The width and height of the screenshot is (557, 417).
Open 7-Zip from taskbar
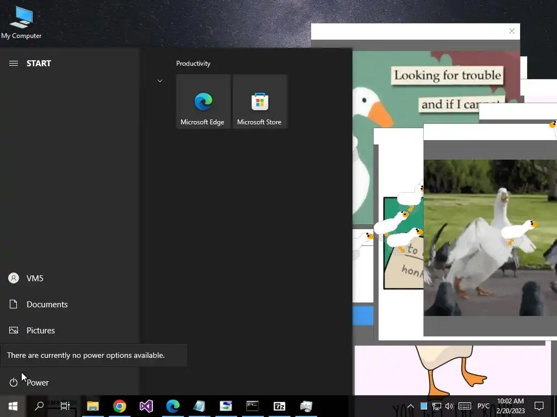[x=280, y=406]
